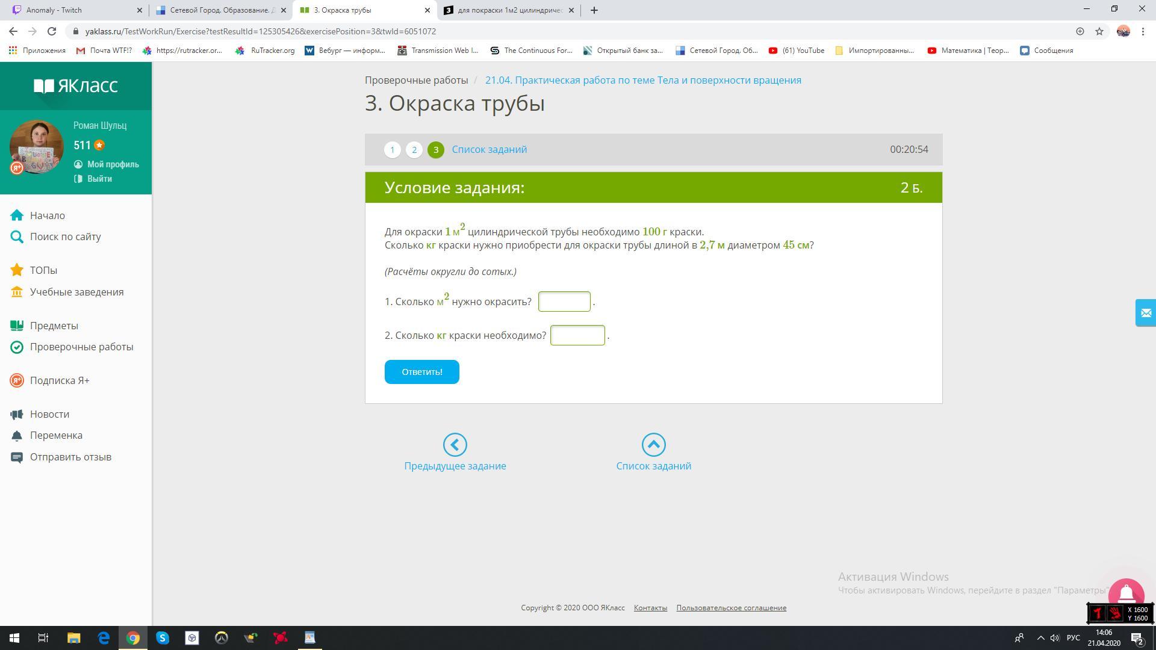Click the Начало home icon in sidebar

click(x=17, y=215)
